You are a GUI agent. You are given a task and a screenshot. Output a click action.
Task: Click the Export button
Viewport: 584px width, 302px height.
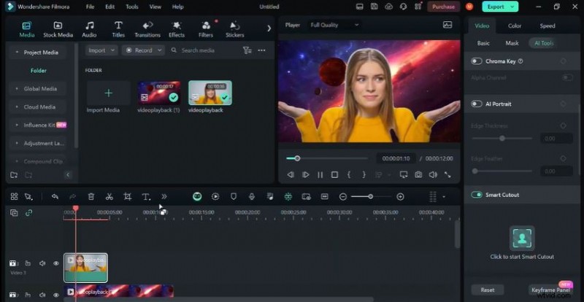500,7
